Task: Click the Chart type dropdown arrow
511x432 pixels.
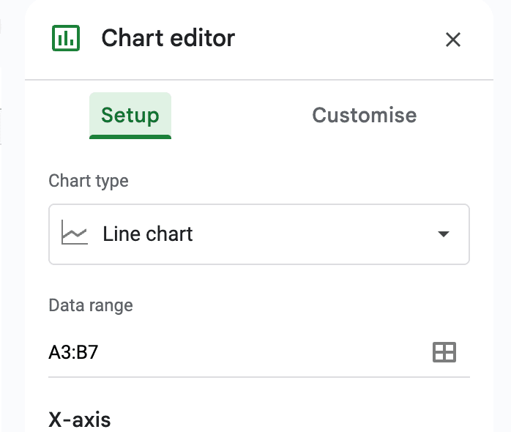Action: coord(443,234)
